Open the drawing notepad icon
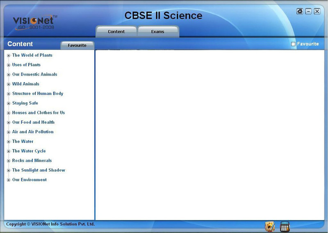Image resolution: width=328 pixels, height=233 pixels. pyautogui.click(x=270, y=227)
